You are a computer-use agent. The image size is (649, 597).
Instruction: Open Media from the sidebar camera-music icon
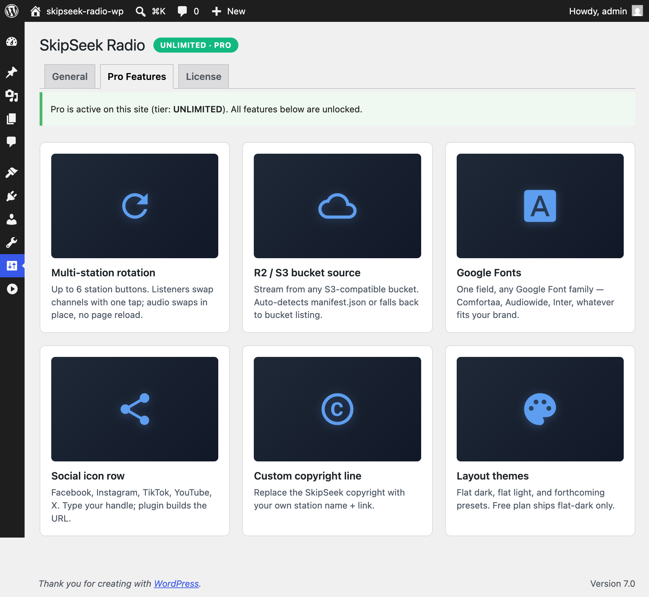click(12, 96)
